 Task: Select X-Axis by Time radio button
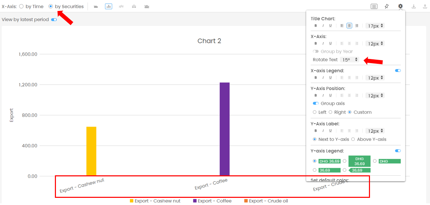tap(21, 6)
